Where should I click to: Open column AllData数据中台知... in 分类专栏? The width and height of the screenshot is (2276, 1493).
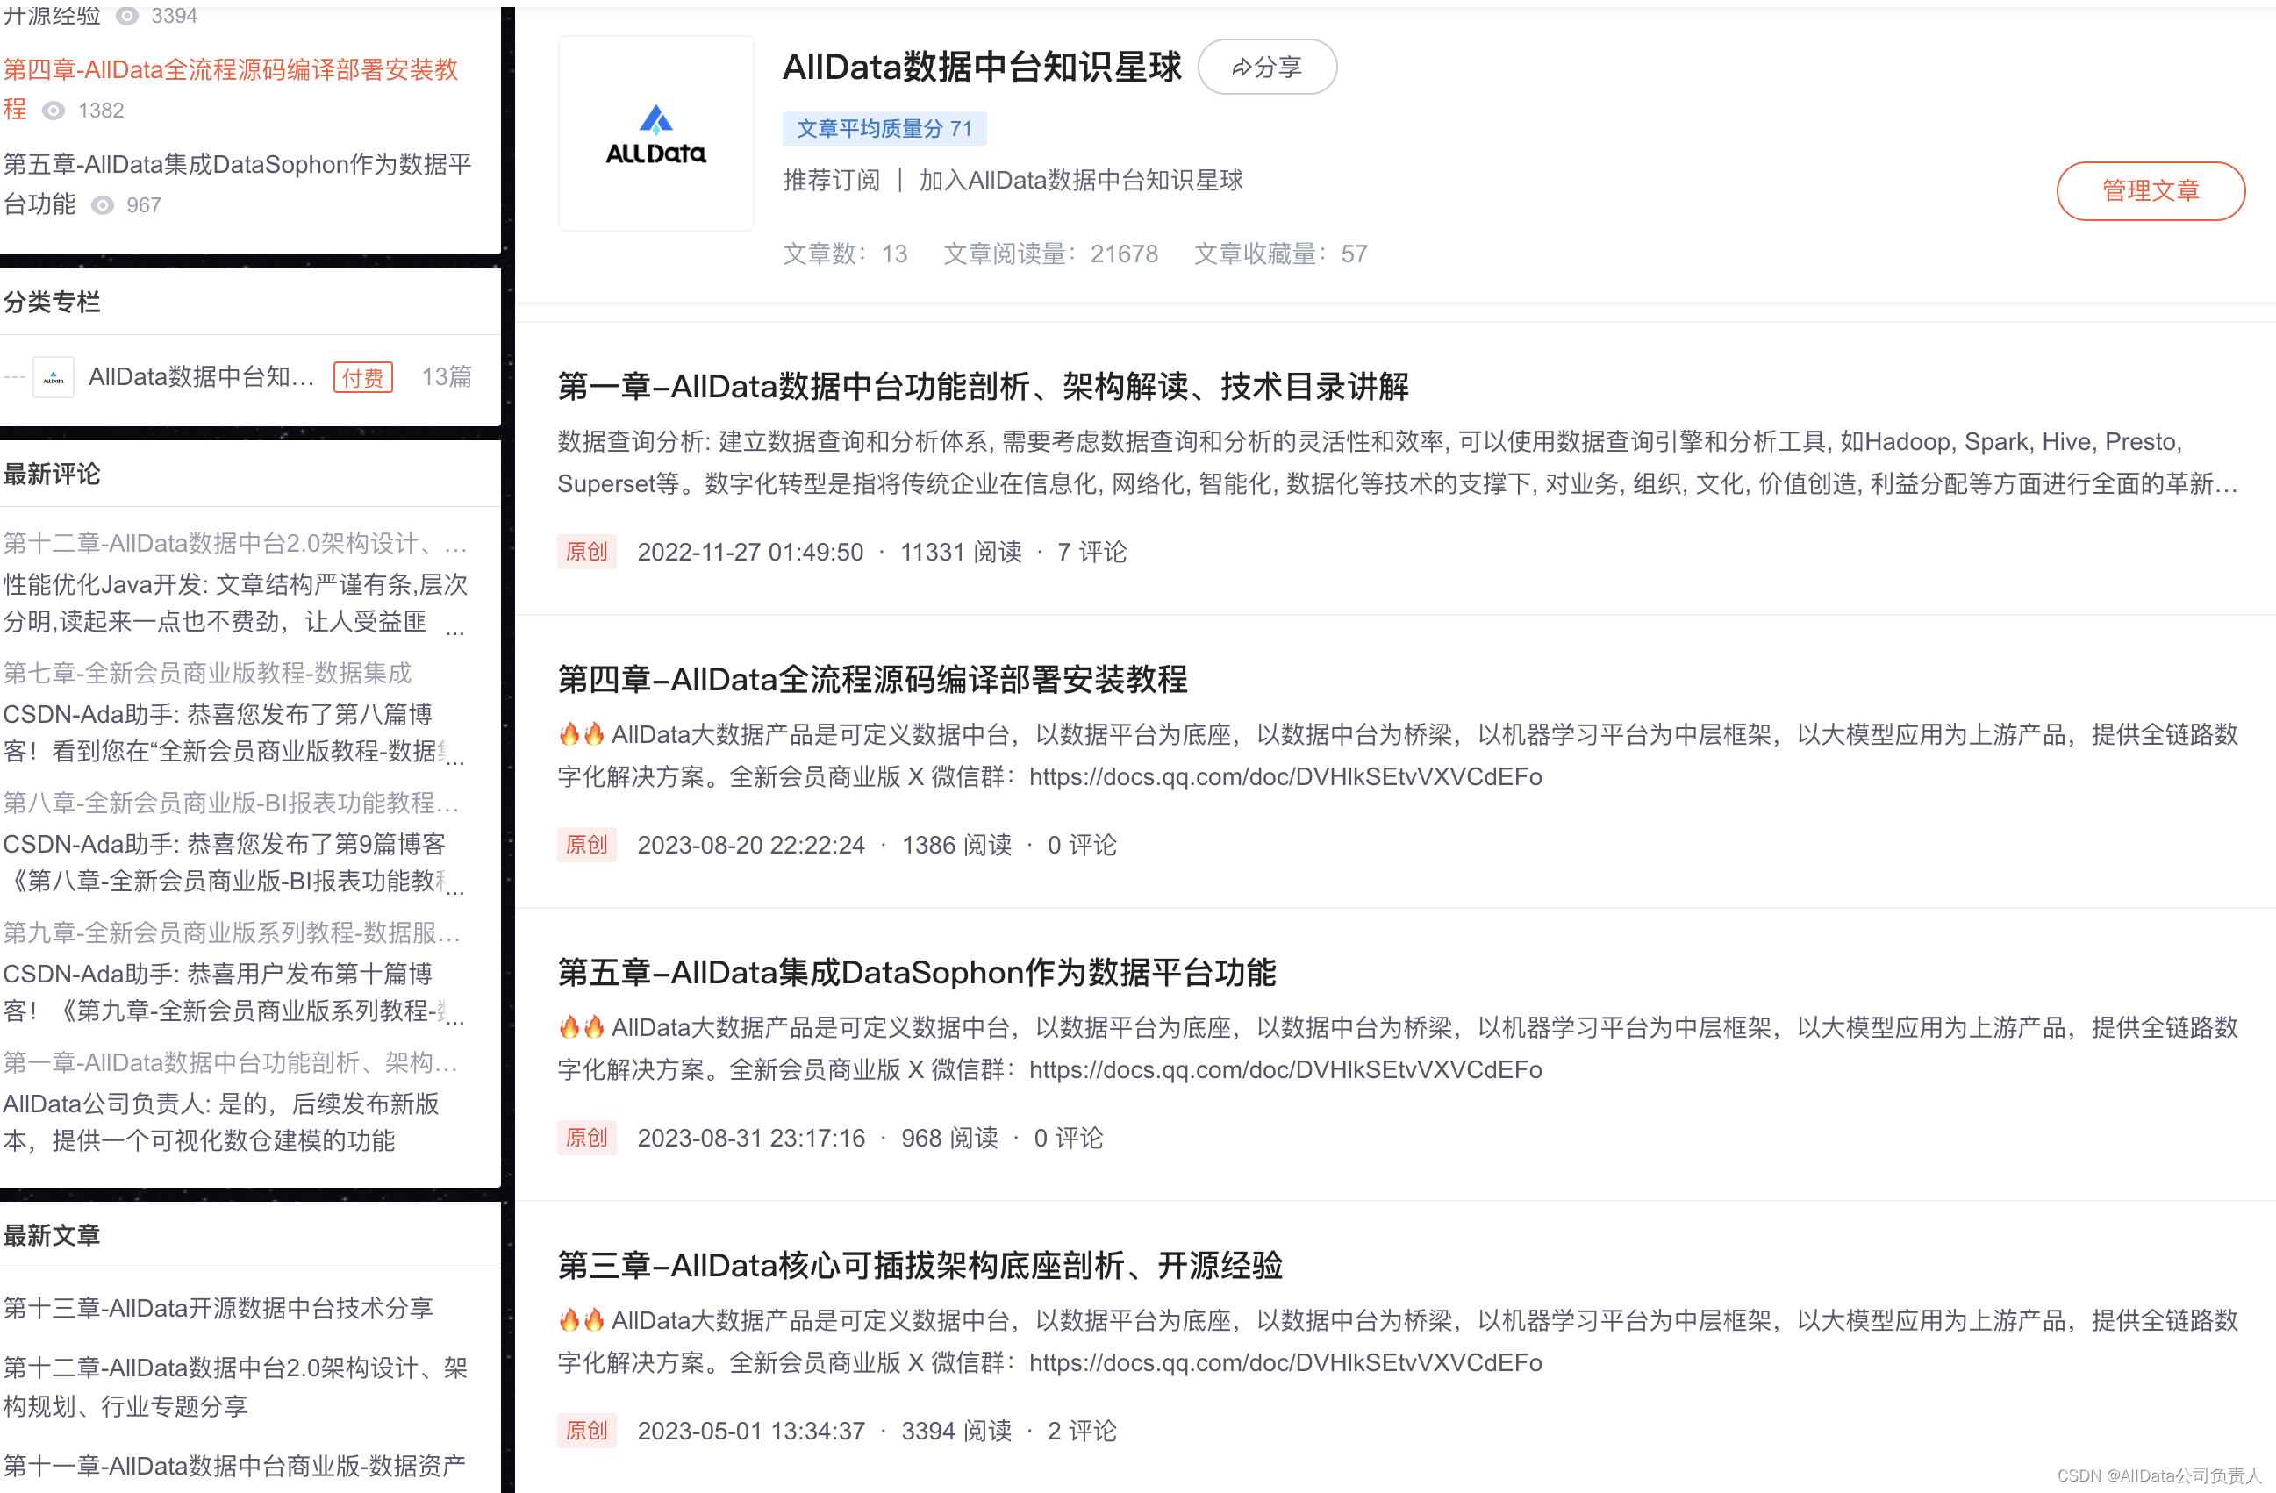pos(201,376)
